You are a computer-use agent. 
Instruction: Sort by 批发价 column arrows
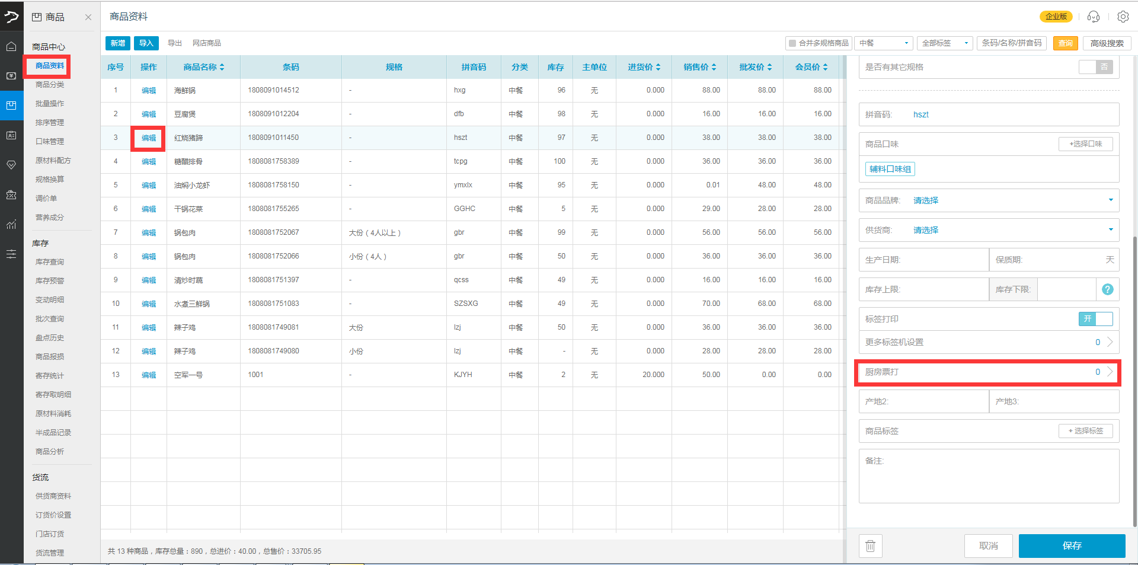769,67
